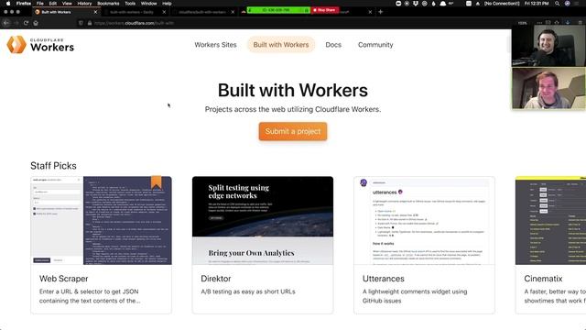The image size is (586, 330).
Task: Close the Built with Workers tab
Action: click(x=95, y=12)
